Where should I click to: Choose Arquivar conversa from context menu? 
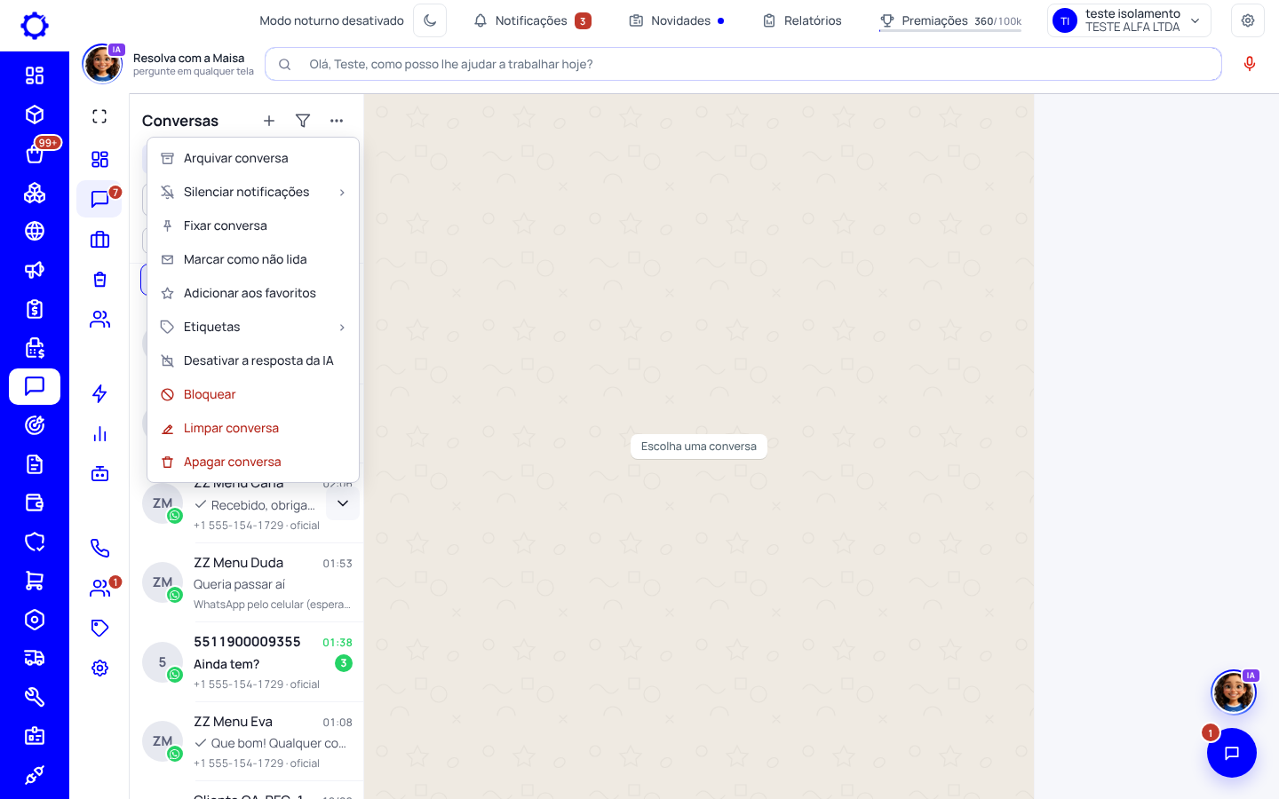tap(253, 158)
